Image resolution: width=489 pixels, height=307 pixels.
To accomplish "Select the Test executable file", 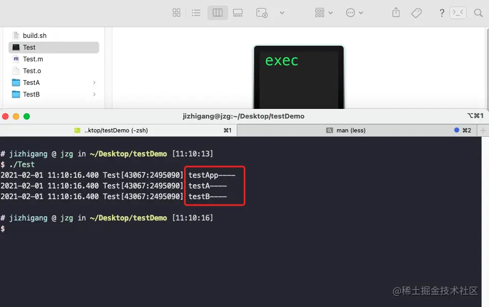I will [54, 48].
